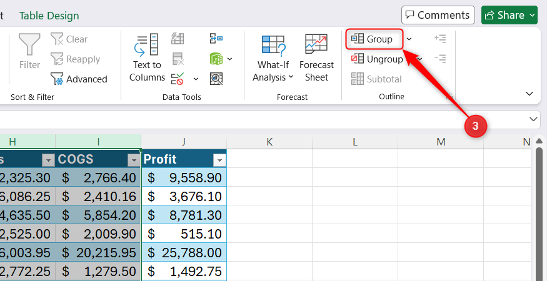
Task: Select column M header
Action: [441, 142]
